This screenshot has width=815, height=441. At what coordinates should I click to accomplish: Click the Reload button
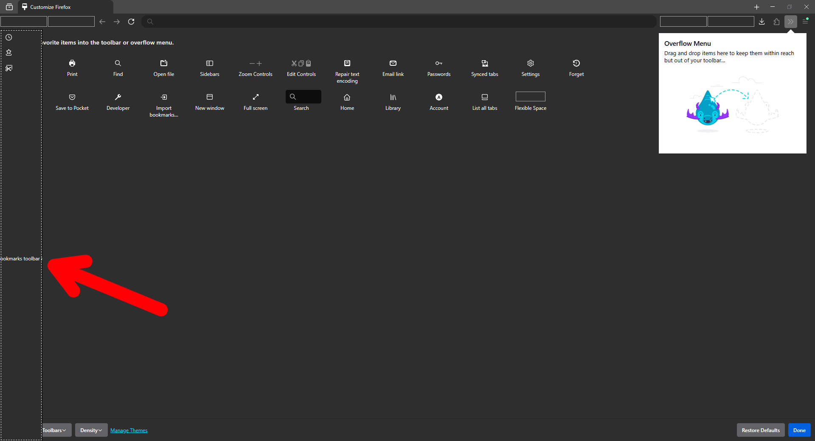131,22
